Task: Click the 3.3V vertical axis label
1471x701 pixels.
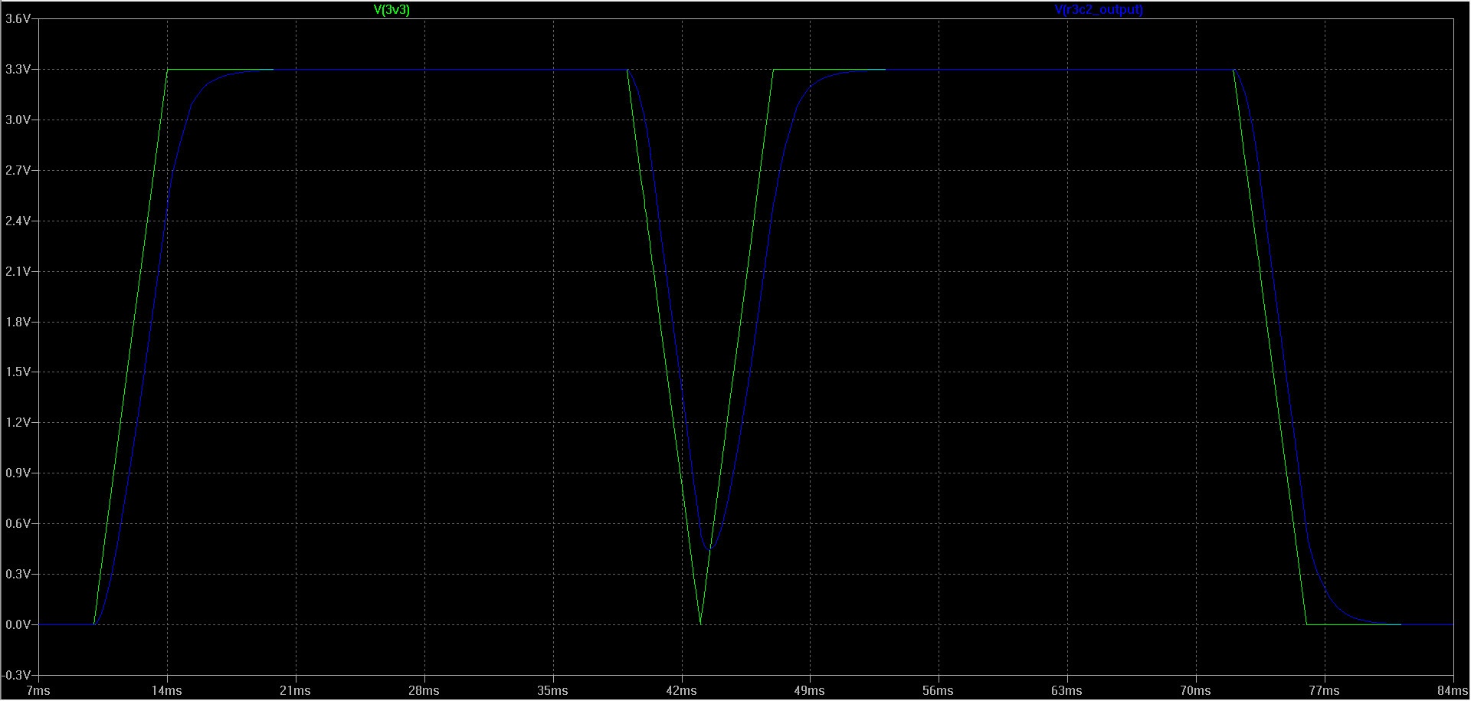Action: click(x=18, y=70)
